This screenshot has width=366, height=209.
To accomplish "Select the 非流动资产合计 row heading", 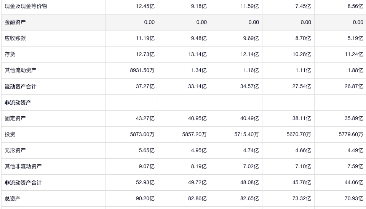I will (23, 183).
